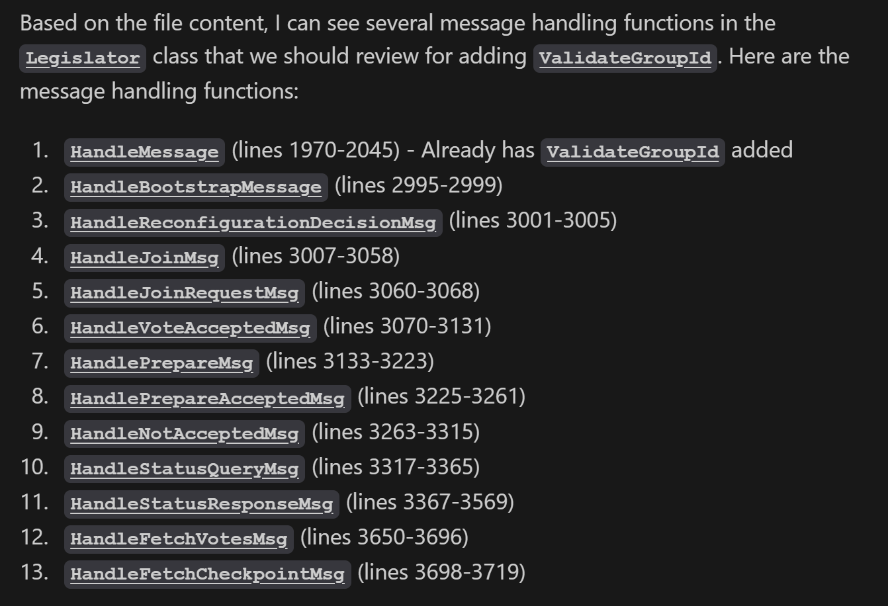Open HandlePrepareAcceptedMsg symbol link

[x=207, y=398]
